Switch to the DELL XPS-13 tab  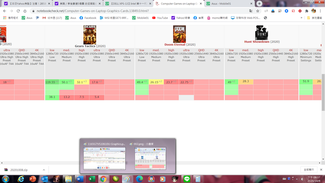pyautogui.click(x=128, y=4)
